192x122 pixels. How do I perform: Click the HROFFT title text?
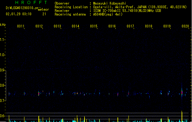click(31, 2)
